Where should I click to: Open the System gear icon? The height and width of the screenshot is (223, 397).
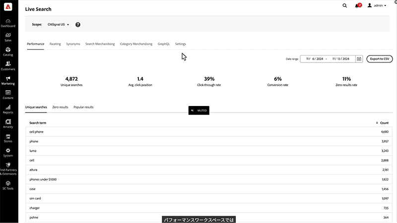click(x=8, y=150)
